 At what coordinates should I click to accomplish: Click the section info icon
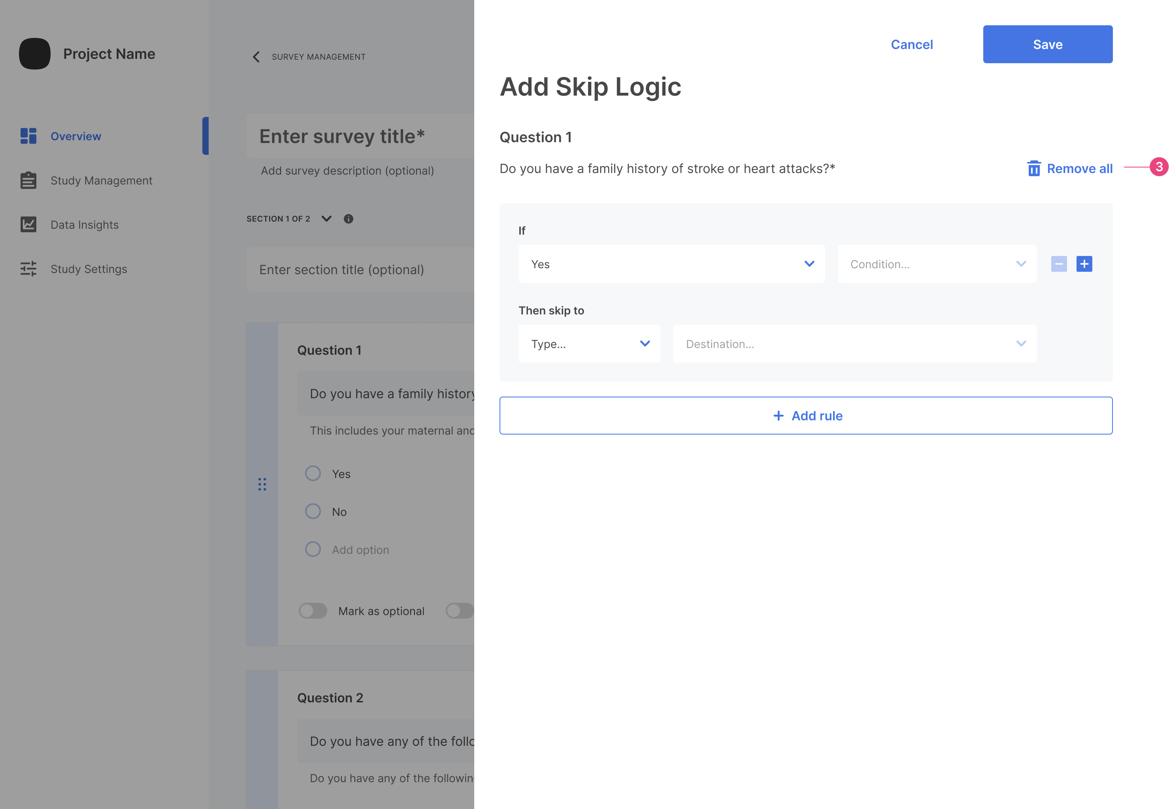tap(349, 219)
